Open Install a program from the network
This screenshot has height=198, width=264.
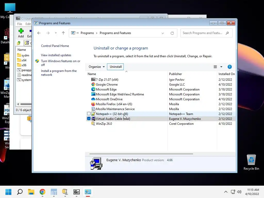[59, 73]
